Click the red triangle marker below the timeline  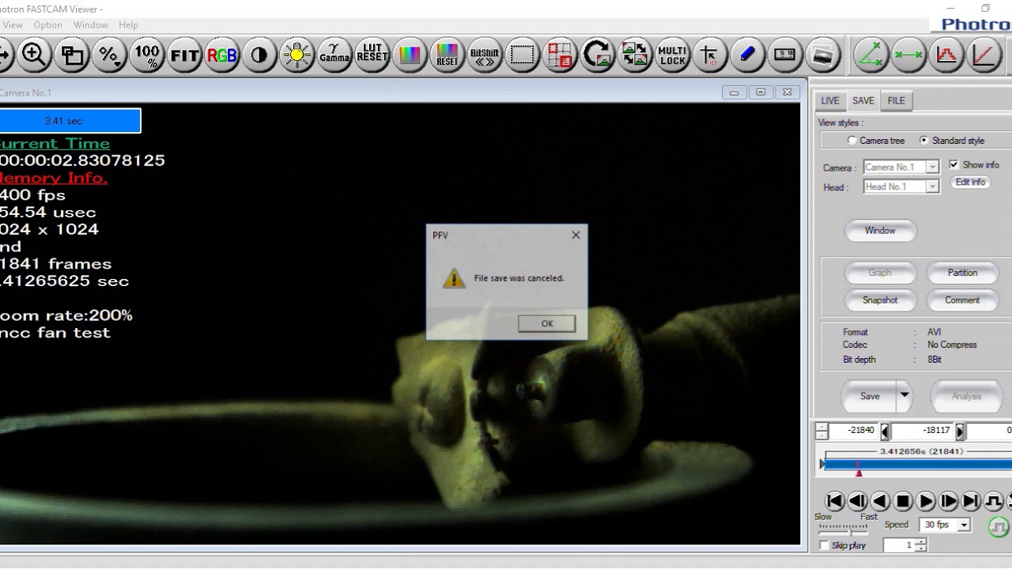pyautogui.click(x=859, y=473)
